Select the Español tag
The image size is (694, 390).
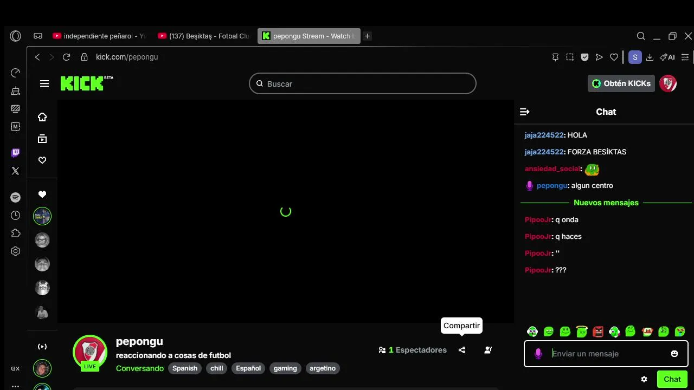[x=248, y=368]
